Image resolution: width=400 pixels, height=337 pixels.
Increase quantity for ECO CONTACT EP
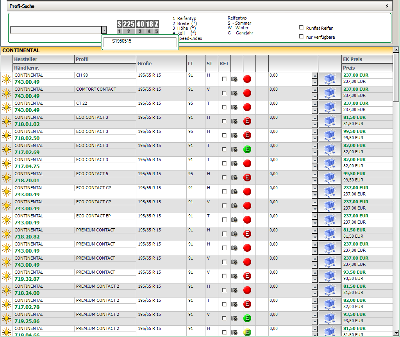coord(315,217)
